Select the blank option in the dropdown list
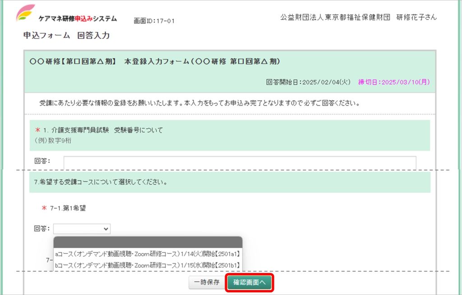 click(x=148, y=242)
